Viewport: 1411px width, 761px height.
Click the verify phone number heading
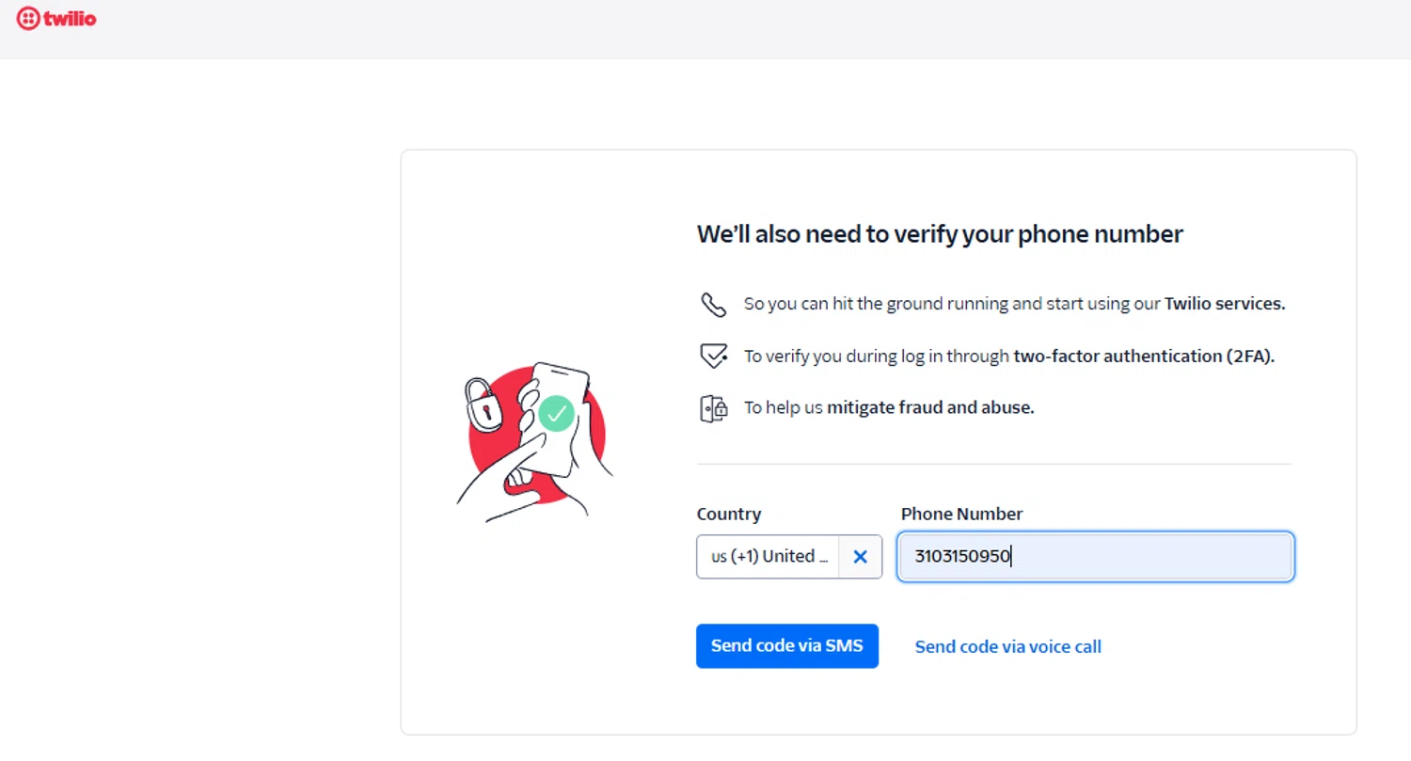939,234
